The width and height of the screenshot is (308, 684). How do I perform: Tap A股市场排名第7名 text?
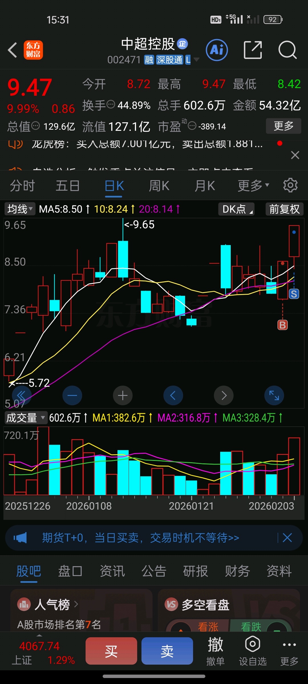click(x=59, y=625)
